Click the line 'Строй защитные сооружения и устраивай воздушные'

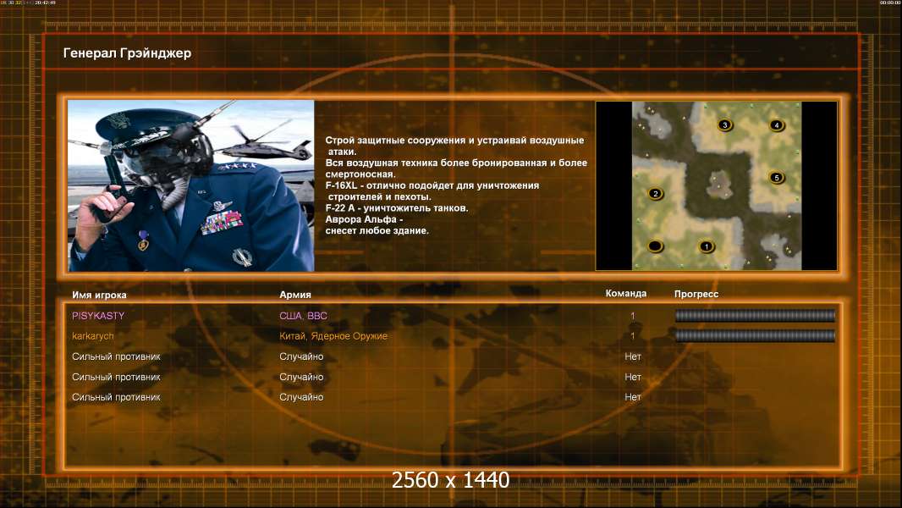pos(454,141)
